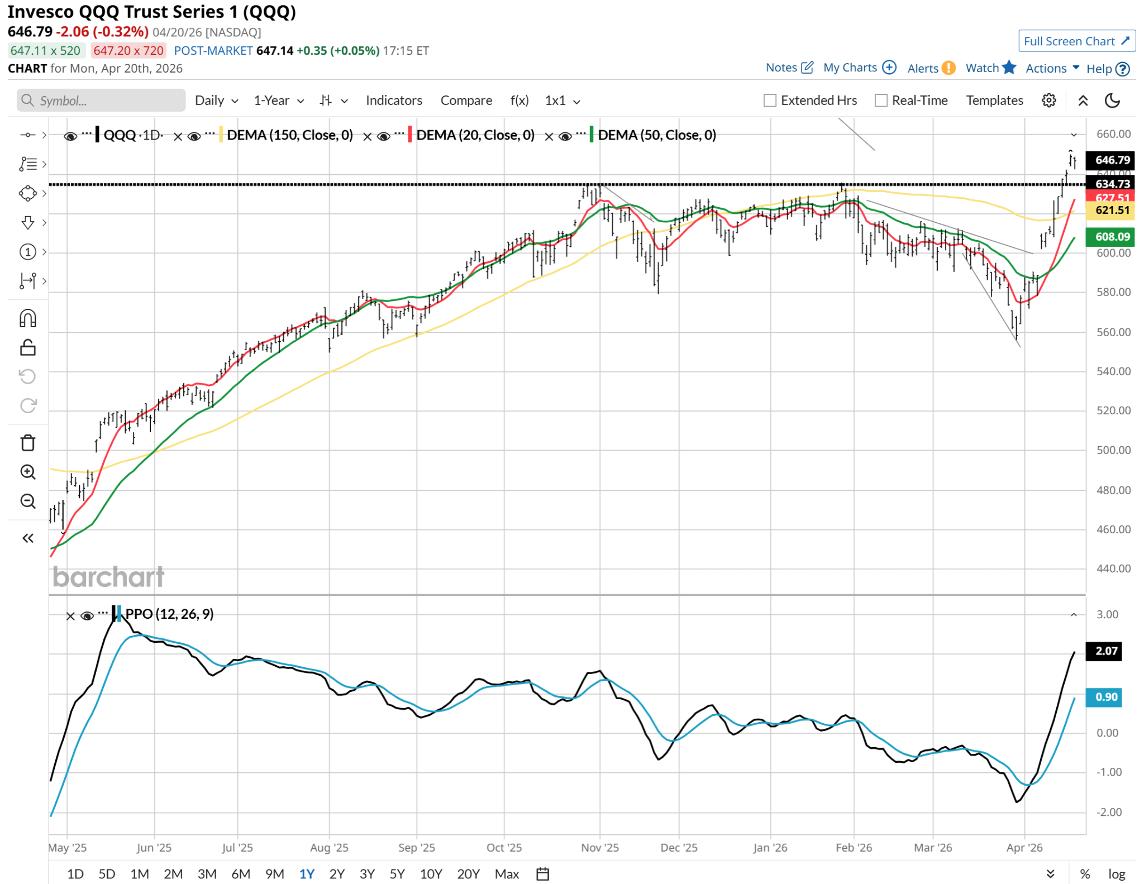
Task: Open the 1-Year period dropdown
Action: (278, 101)
